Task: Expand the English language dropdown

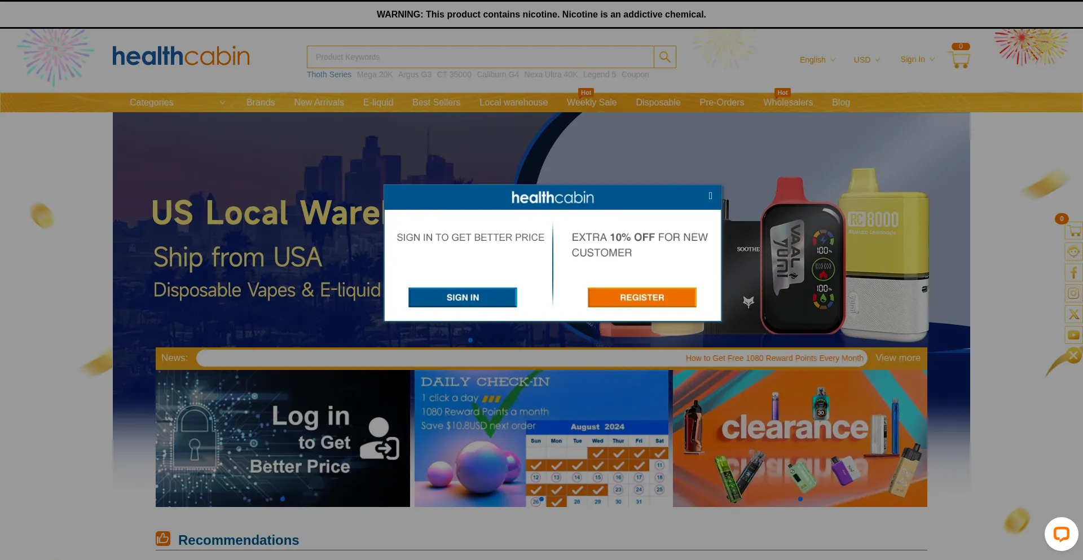Action: coord(817,60)
